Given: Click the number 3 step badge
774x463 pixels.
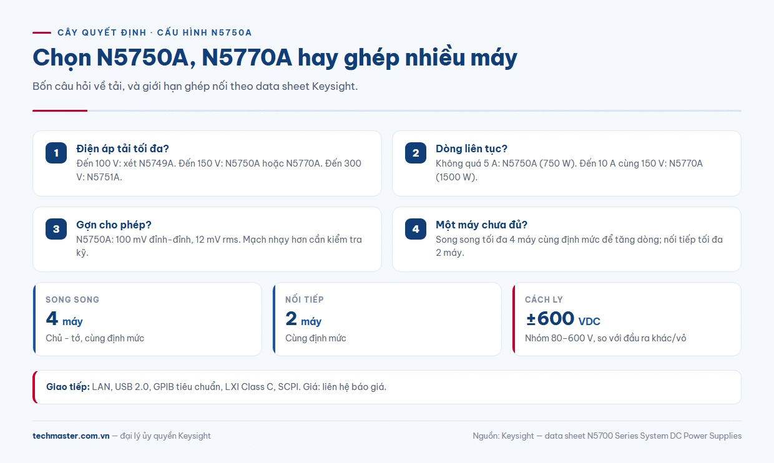Looking at the screenshot, I should [56, 229].
